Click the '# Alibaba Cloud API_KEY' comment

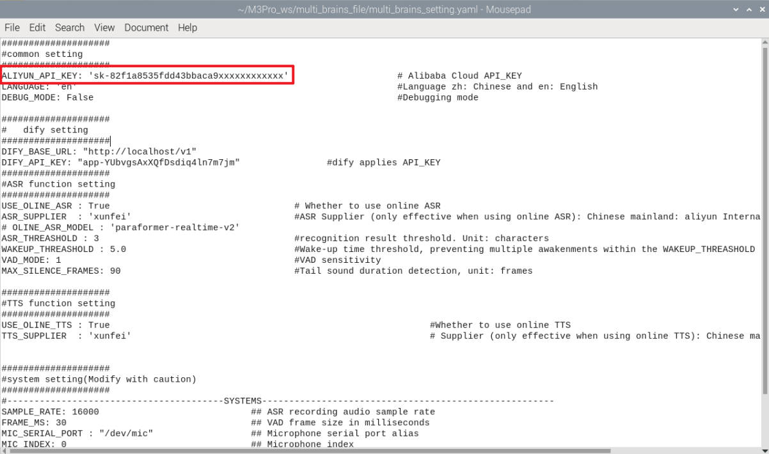459,75
